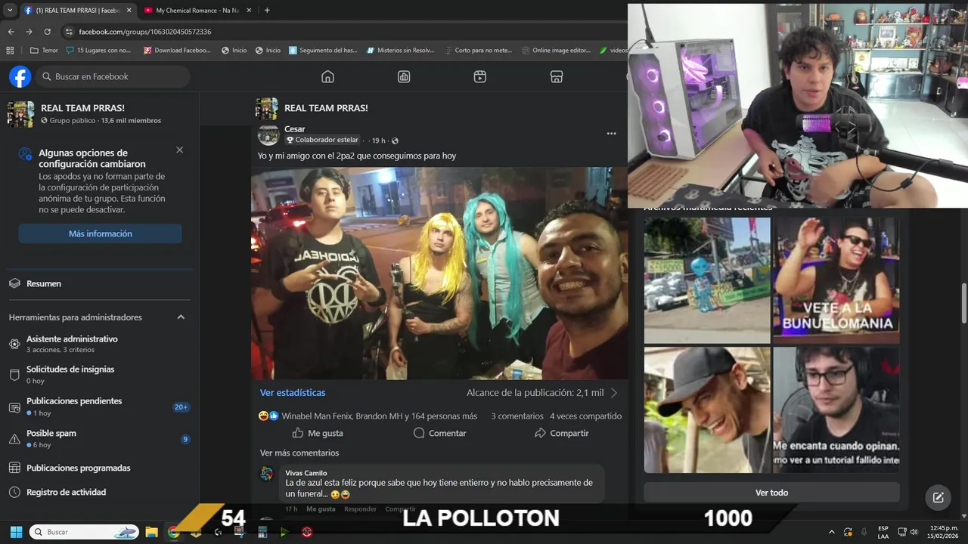Open Facebook home via logo icon
Image resolution: width=968 pixels, height=544 pixels.
point(20,76)
